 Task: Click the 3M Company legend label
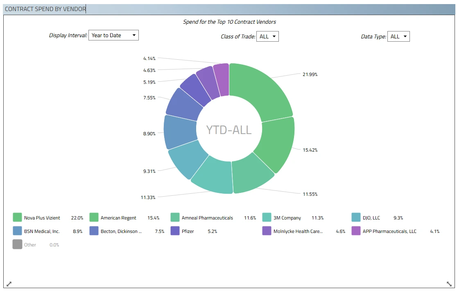(x=287, y=218)
